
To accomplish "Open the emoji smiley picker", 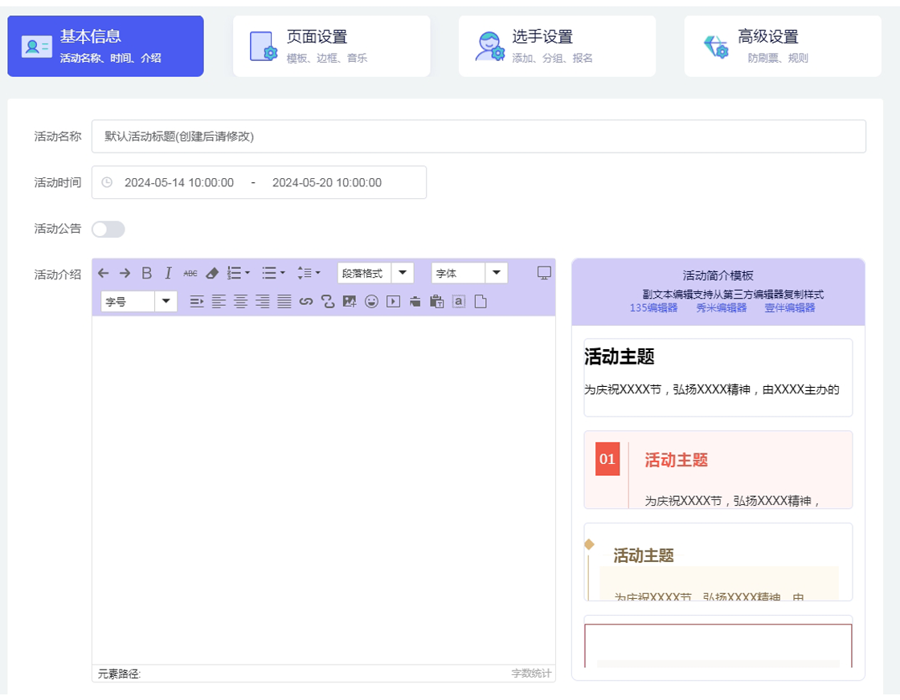I will [371, 302].
